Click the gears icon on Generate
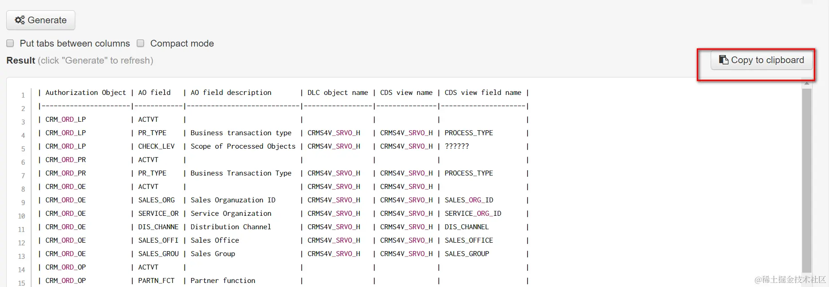Viewport: 829px width, 287px height. click(20, 20)
